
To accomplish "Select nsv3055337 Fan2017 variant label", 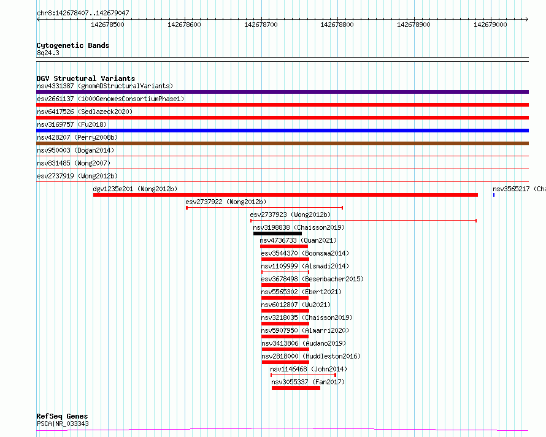I will click(308, 382).
